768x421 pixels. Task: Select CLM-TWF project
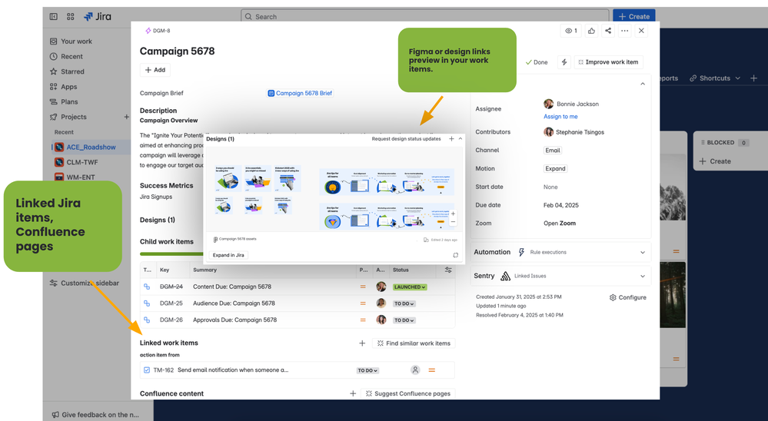pyautogui.click(x=81, y=162)
